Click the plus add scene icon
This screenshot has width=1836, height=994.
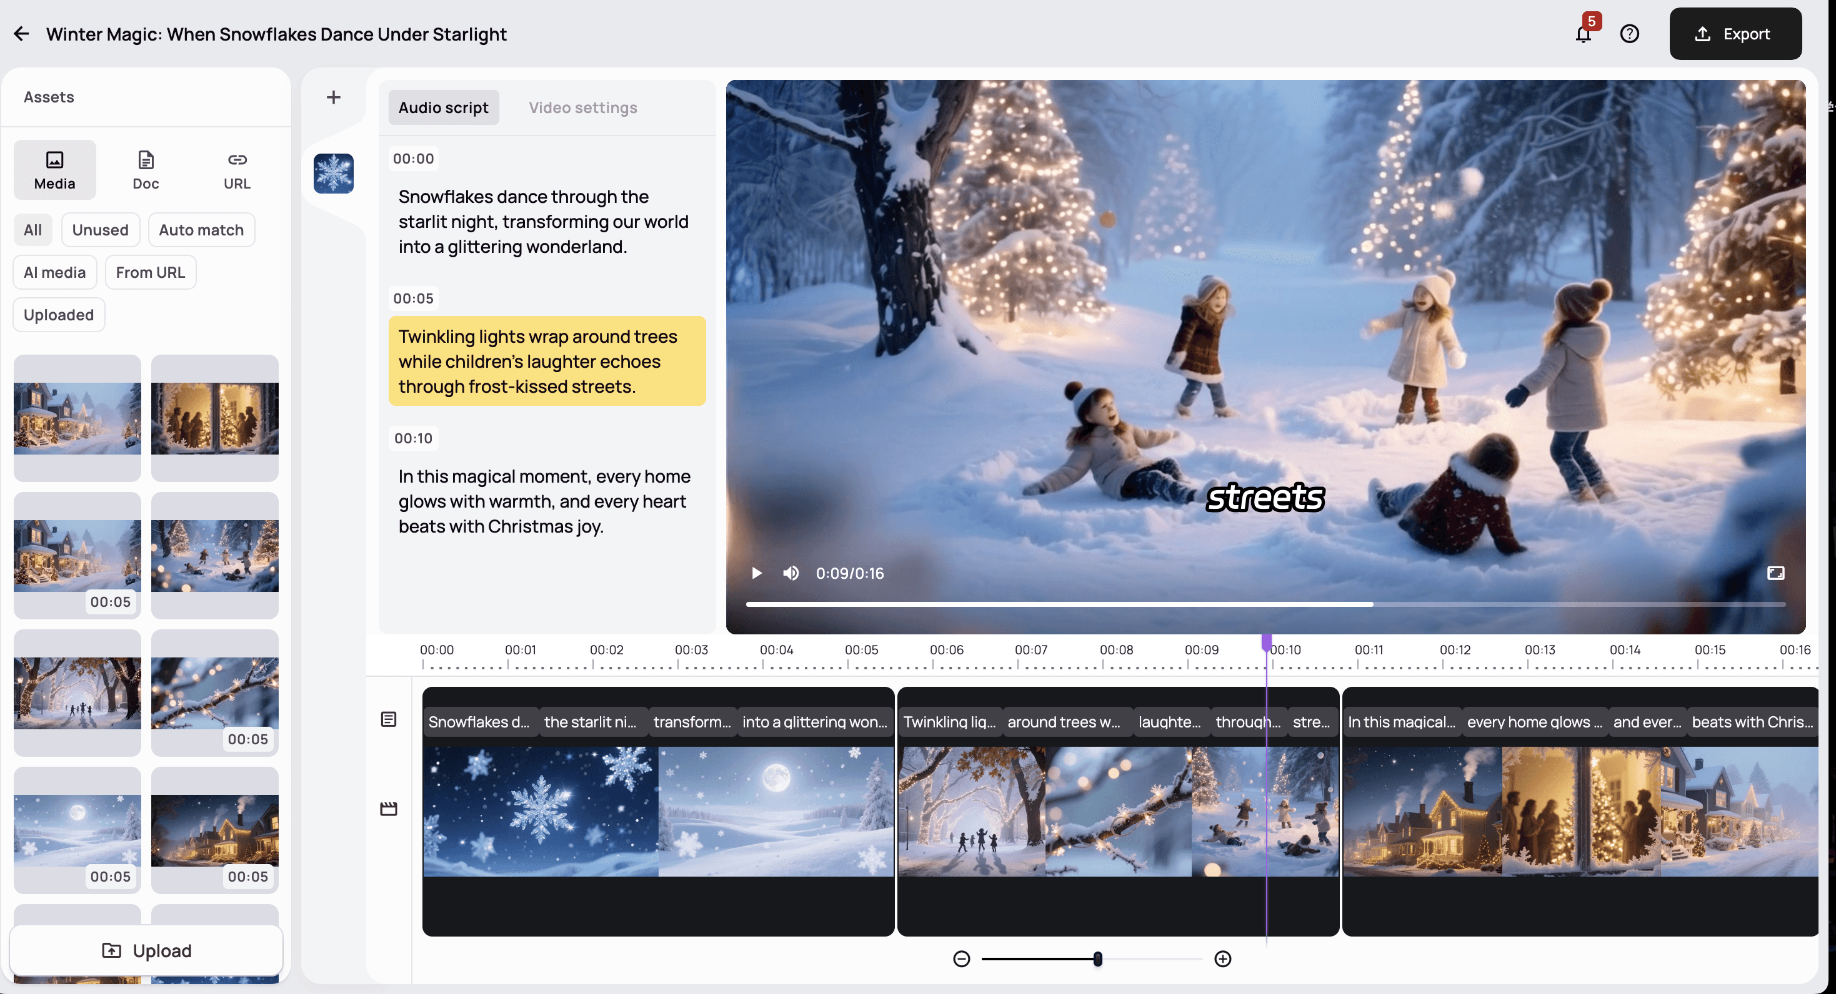click(333, 97)
